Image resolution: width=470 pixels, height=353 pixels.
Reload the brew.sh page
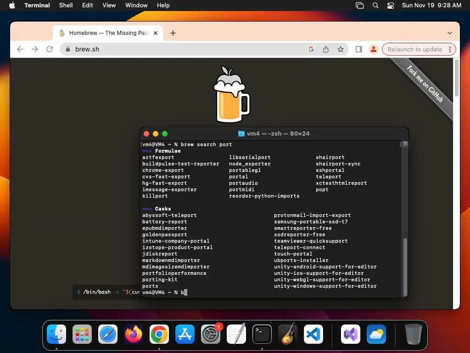[x=50, y=49]
